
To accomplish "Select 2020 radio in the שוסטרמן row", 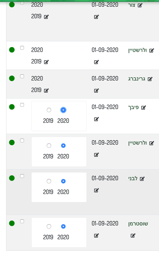I will pos(63,226).
